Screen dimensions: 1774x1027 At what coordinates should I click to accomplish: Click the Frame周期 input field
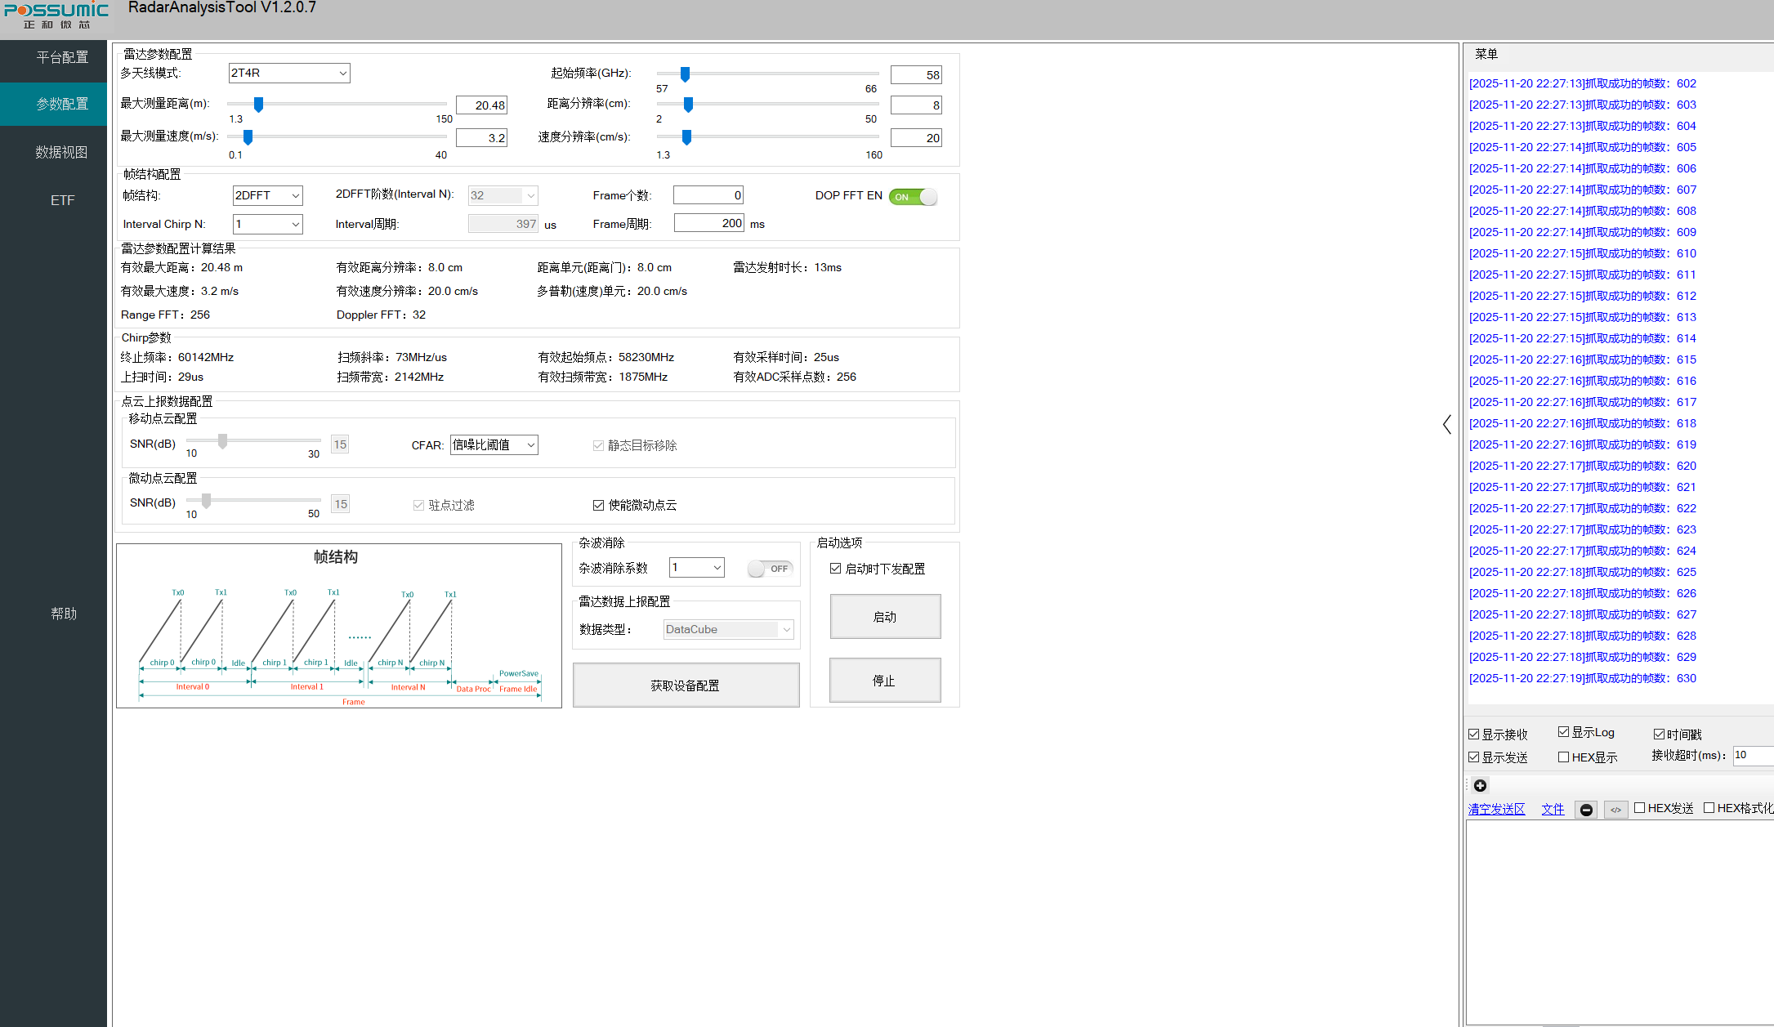(x=708, y=223)
